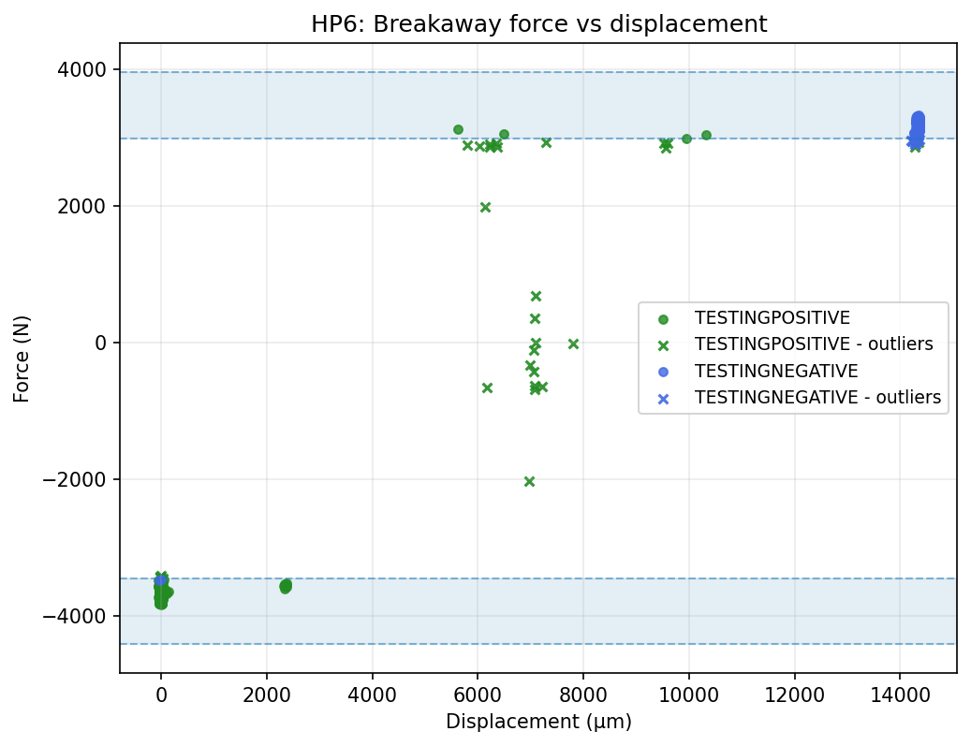
Task: Click the blue X outlier marker in the legend
Action: coord(663,399)
